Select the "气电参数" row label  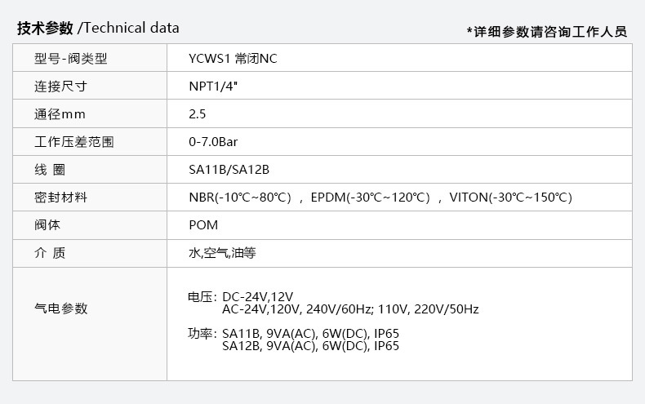click(61, 309)
